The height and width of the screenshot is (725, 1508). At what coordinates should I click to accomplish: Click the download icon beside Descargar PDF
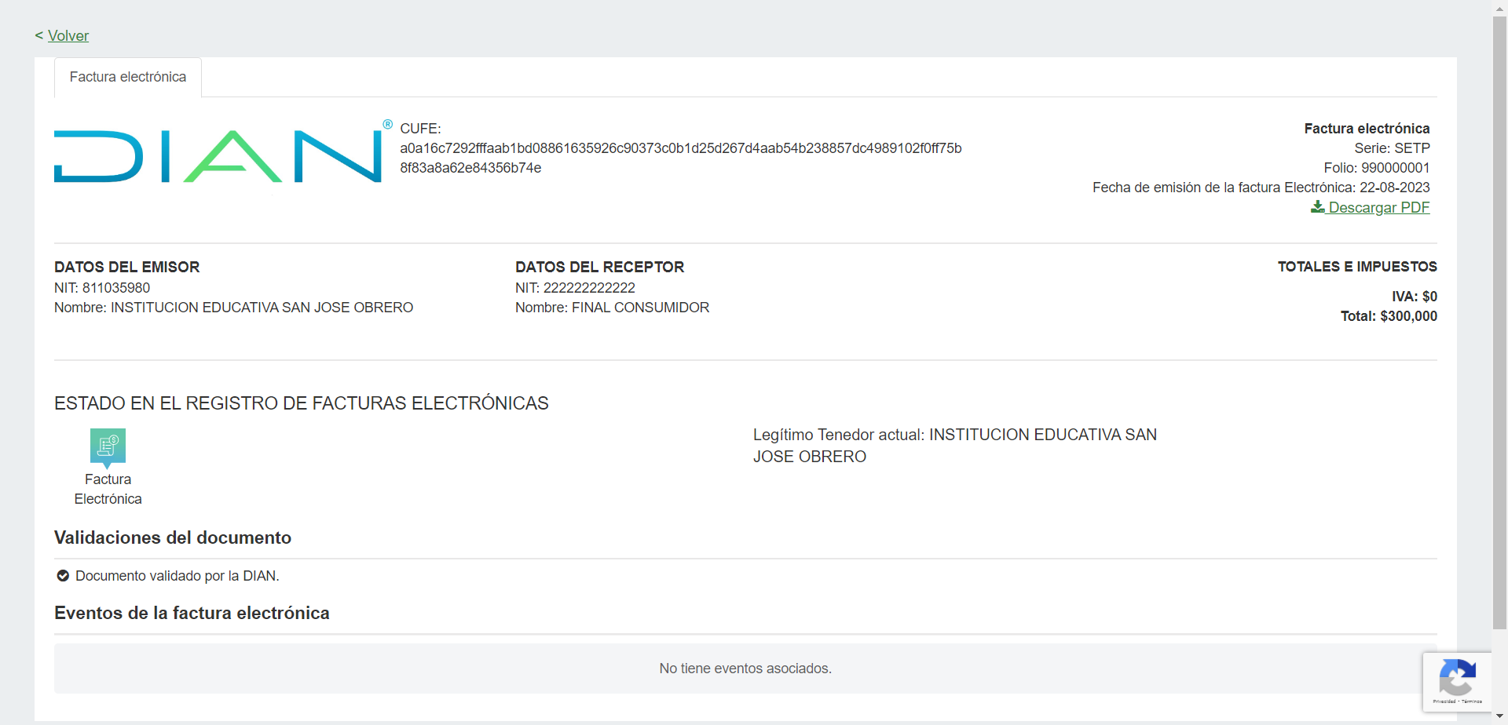click(x=1317, y=207)
